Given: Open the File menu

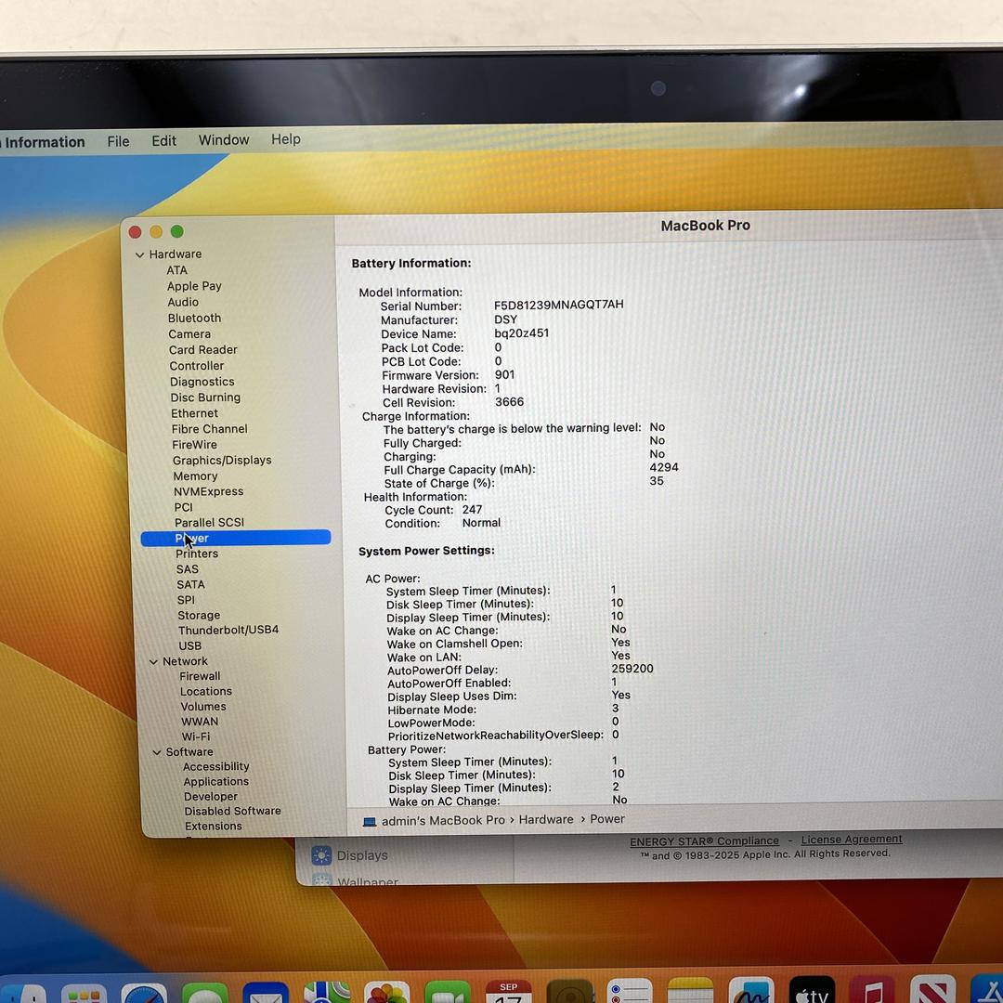Looking at the screenshot, I should point(118,141).
